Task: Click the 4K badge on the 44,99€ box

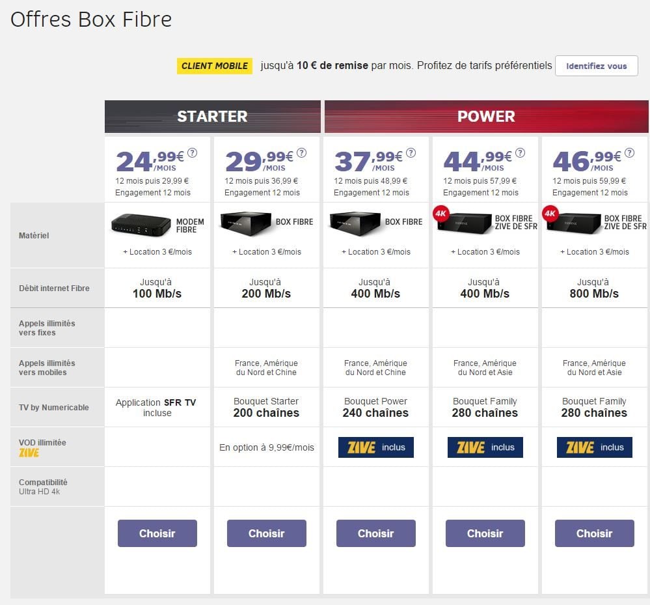Action: coord(442,214)
